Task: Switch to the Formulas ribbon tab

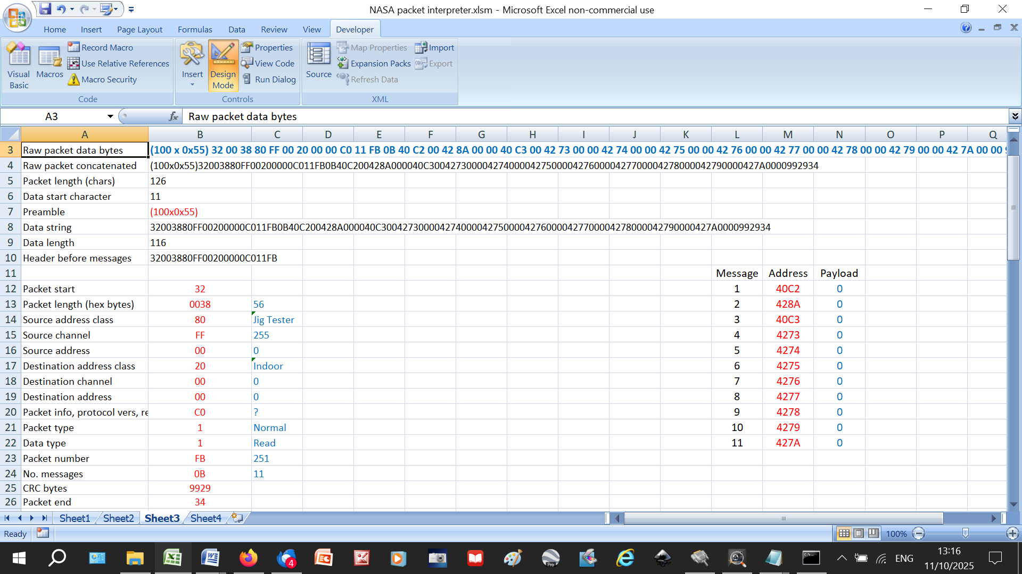Action: click(195, 29)
